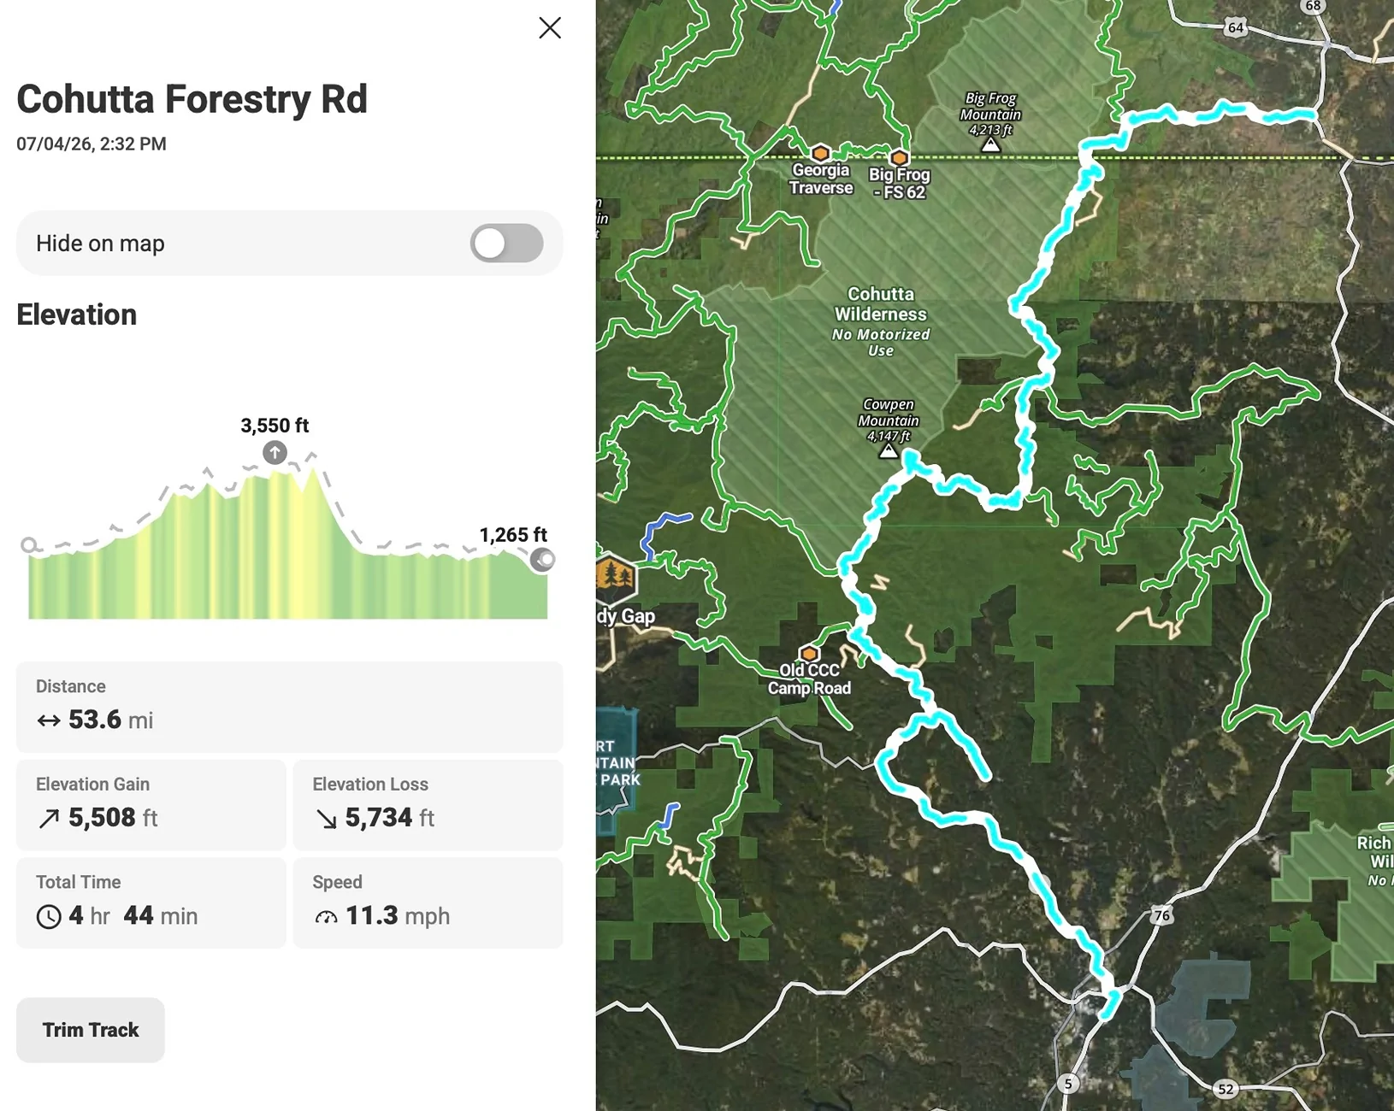This screenshot has width=1394, height=1111.
Task: Click the Highway 64 road shield
Action: (x=1236, y=27)
